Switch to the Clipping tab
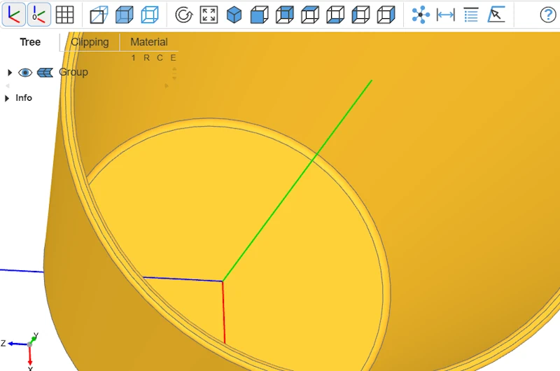 (x=90, y=42)
